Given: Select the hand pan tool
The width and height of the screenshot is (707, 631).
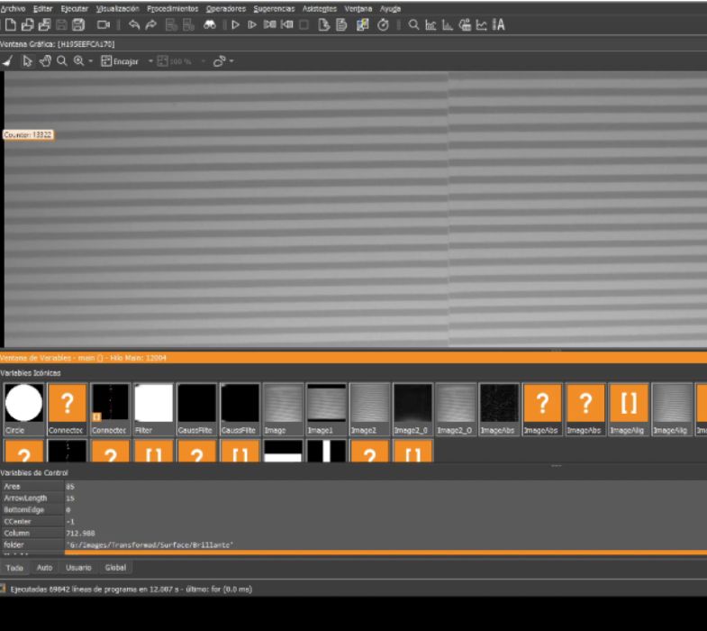Looking at the screenshot, I should click(x=44, y=61).
